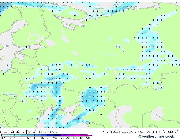The height and width of the screenshot is (139, 180).
Task: Click the '50' legend scale value
Action: [88, 138]
